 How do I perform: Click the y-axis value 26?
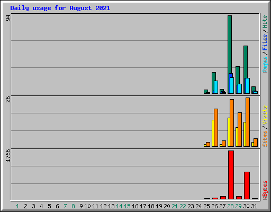pyautogui.click(x=8, y=99)
